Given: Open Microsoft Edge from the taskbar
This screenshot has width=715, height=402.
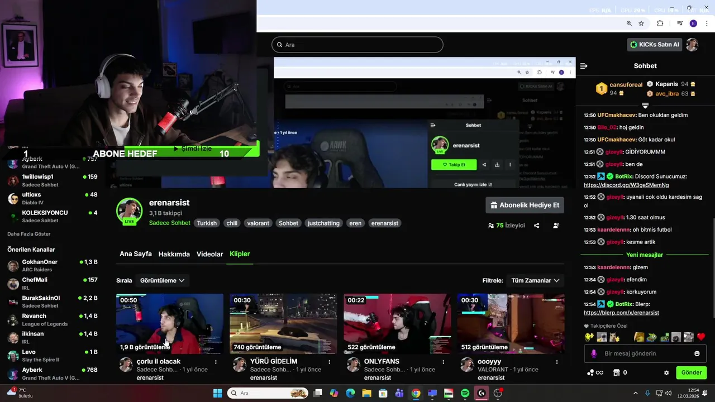Looking at the screenshot, I should pos(350,393).
